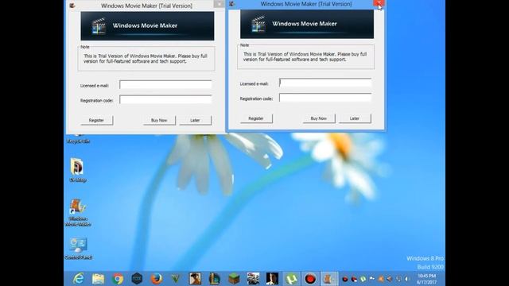
Task: Open the green V app on taskbar
Action: click(176, 279)
